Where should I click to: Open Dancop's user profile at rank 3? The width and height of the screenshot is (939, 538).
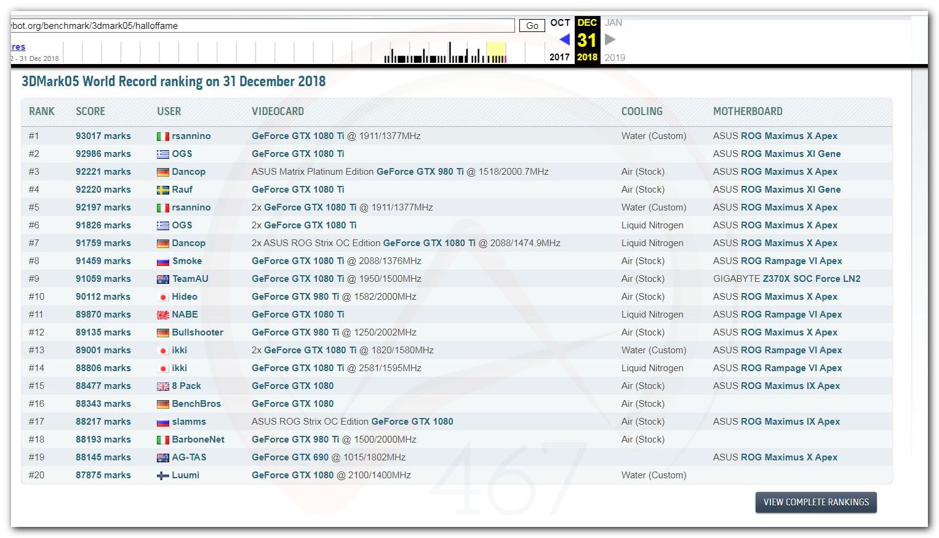point(188,172)
